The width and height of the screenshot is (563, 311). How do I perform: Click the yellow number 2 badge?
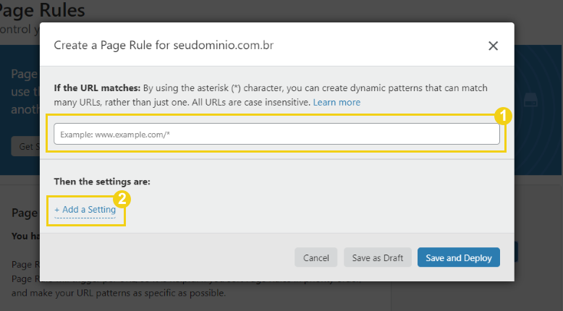coord(122,199)
